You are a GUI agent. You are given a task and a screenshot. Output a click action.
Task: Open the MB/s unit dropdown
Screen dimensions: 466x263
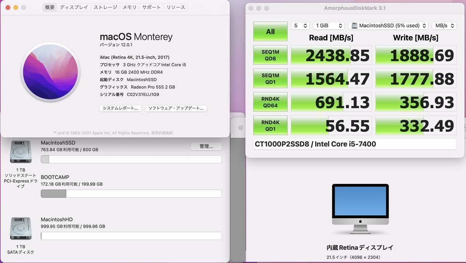coord(445,26)
